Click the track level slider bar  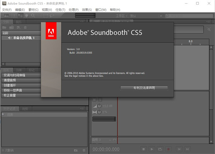tap(104, 118)
